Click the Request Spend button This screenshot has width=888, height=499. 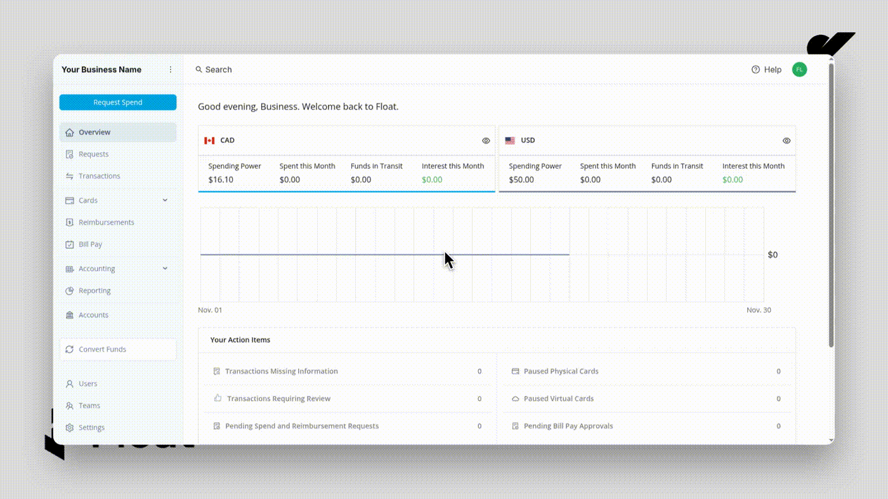(x=118, y=103)
